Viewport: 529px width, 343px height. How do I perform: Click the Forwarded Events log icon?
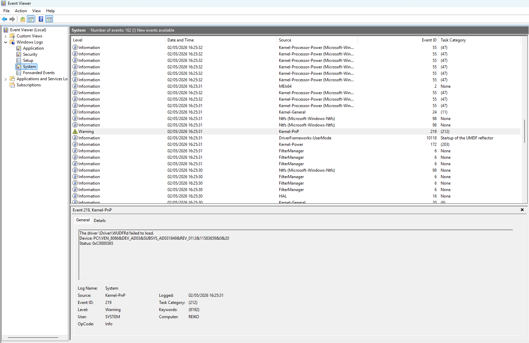pos(19,73)
